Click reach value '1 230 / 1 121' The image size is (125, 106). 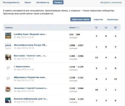coord(76,77)
